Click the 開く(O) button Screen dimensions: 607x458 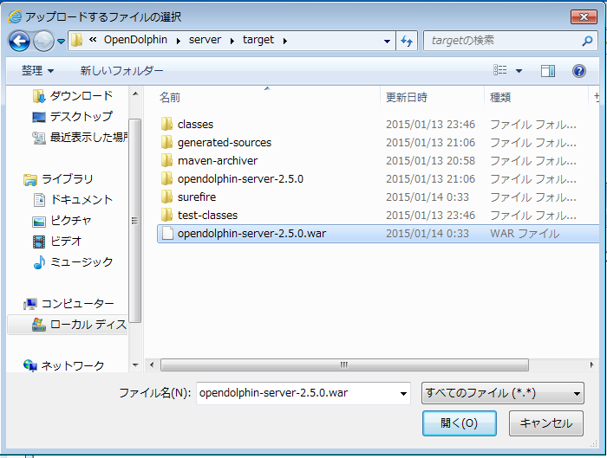coord(459,423)
